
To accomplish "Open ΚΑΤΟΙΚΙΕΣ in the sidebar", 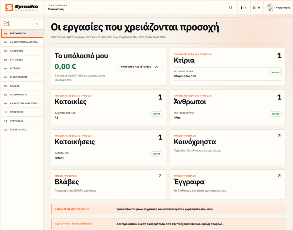I will click(x=22, y=60).
